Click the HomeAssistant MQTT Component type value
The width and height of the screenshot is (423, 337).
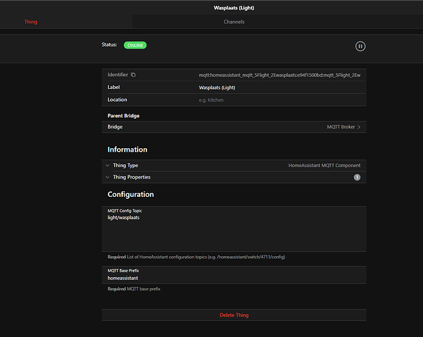(x=324, y=165)
